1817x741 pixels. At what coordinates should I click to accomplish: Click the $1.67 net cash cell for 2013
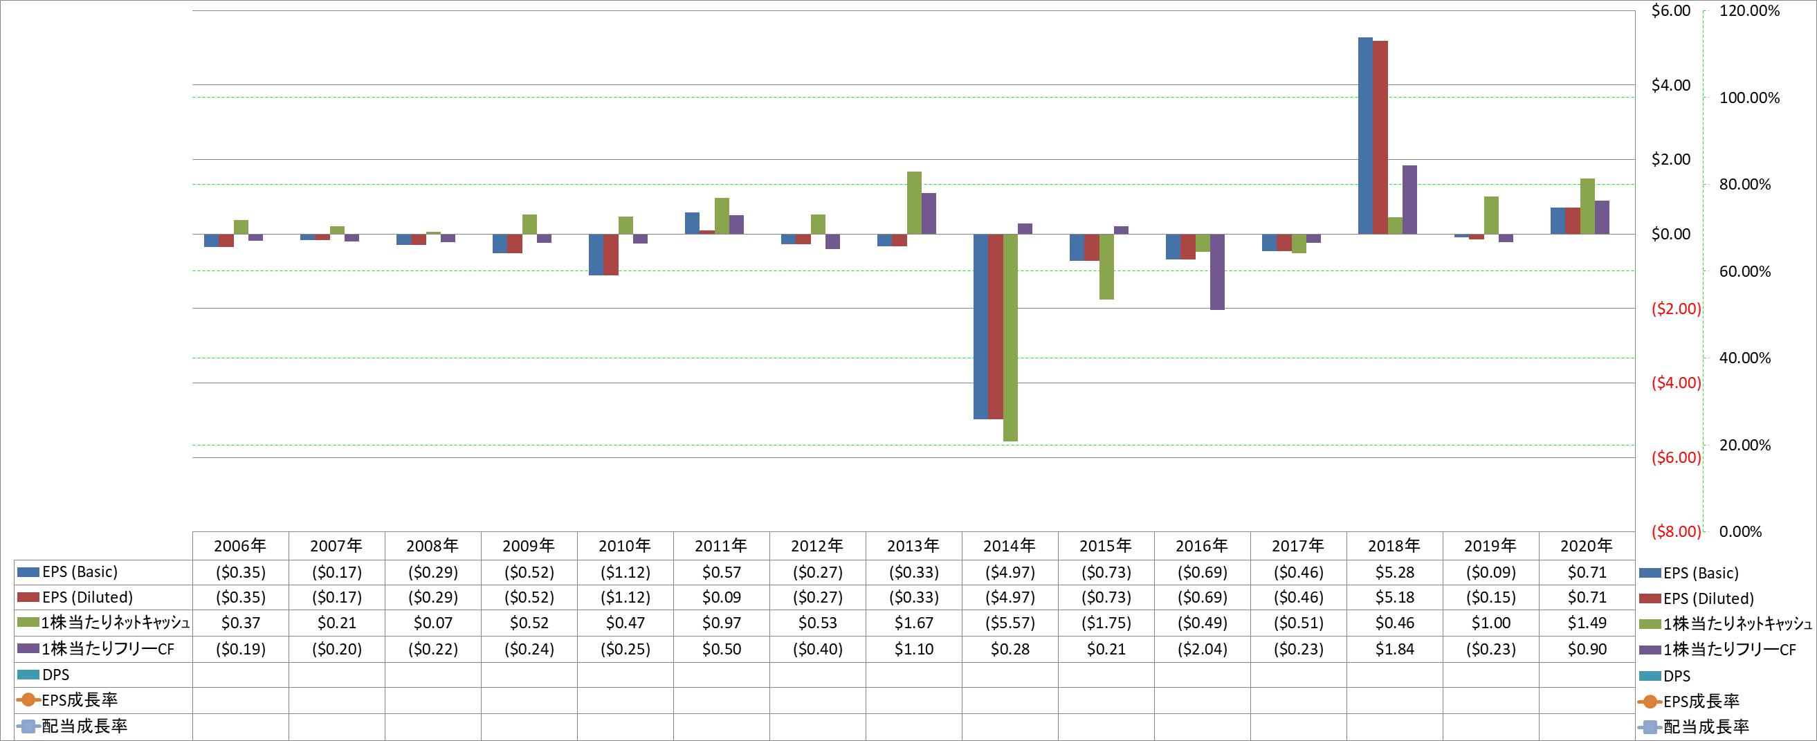point(913,623)
